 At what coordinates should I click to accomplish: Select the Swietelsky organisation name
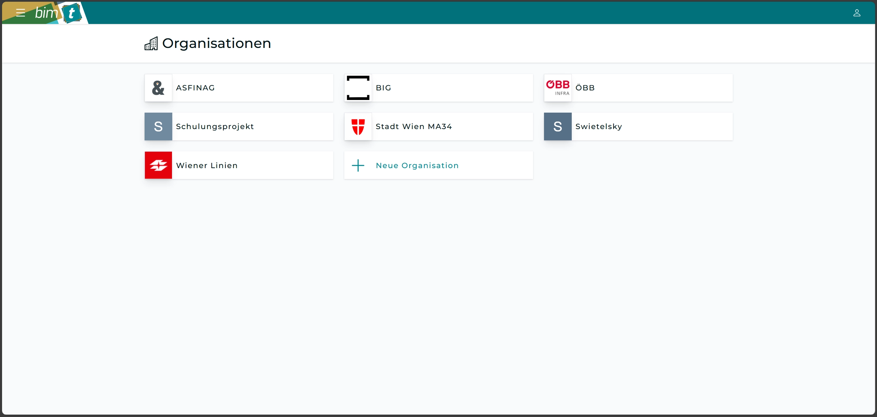[x=598, y=127]
